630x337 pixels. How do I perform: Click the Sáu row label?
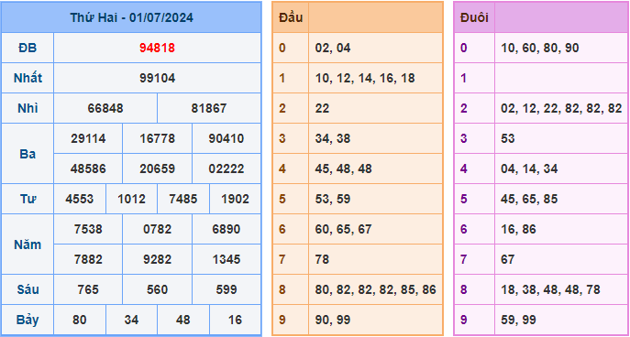tap(28, 289)
